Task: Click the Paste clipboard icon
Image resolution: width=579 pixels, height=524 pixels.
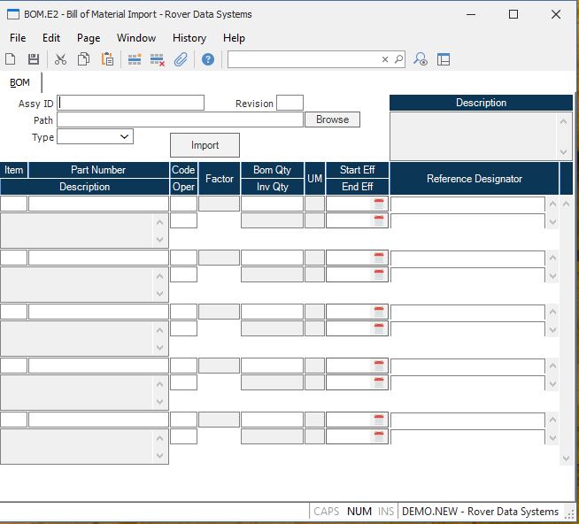Action: click(107, 59)
